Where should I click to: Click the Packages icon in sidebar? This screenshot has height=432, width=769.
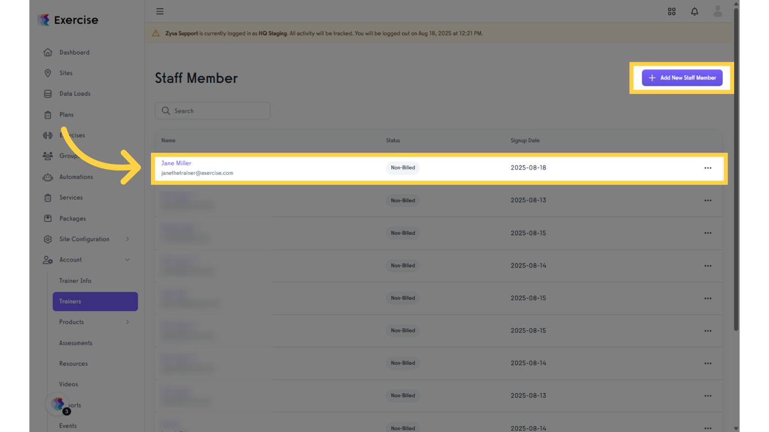(x=48, y=219)
